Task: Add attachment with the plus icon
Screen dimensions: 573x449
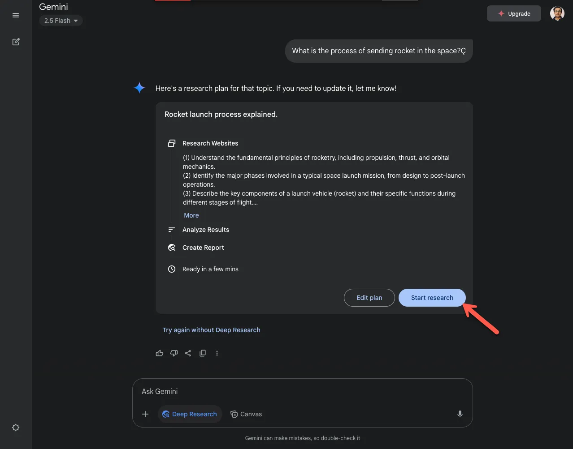Action: tap(145, 414)
